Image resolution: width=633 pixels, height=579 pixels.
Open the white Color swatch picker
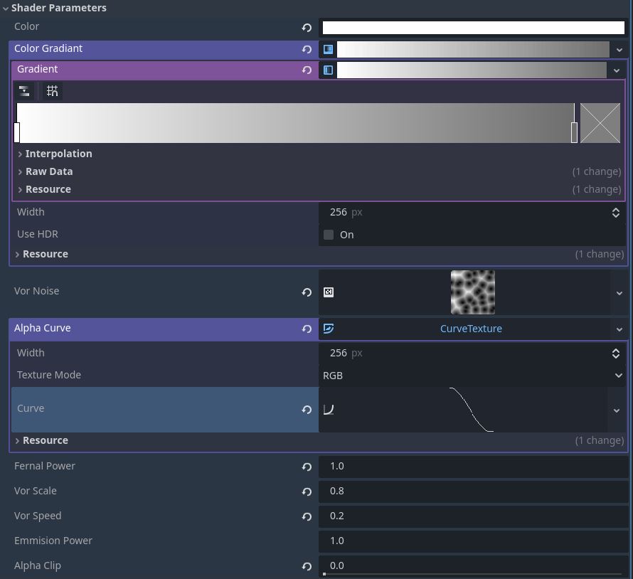click(473, 28)
